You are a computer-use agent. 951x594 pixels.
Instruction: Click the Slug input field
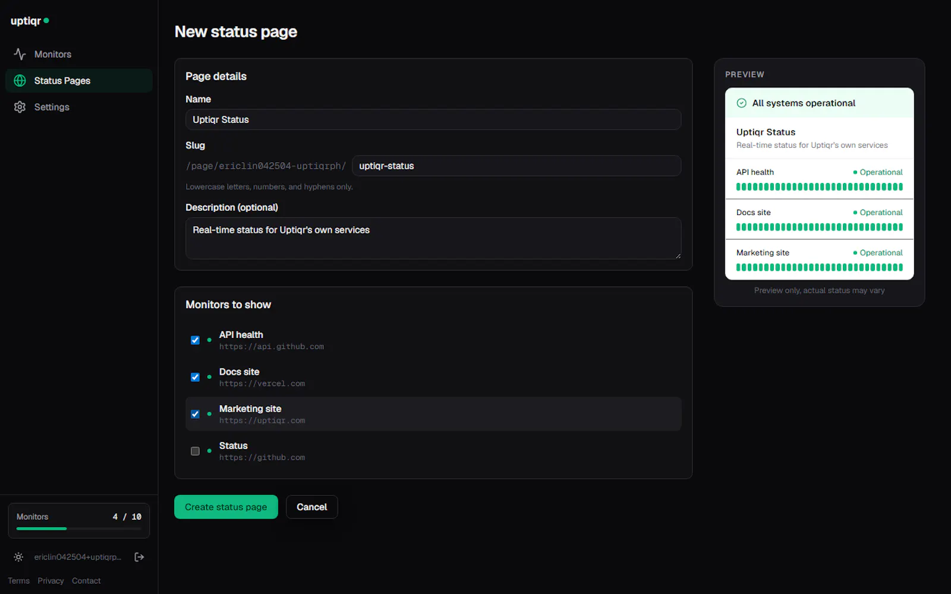click(x=517, y=166)
